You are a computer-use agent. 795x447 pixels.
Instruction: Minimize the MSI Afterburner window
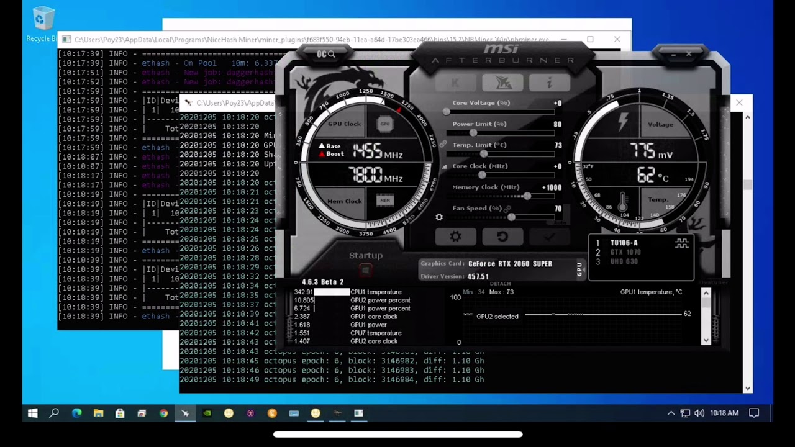point(675,55)
